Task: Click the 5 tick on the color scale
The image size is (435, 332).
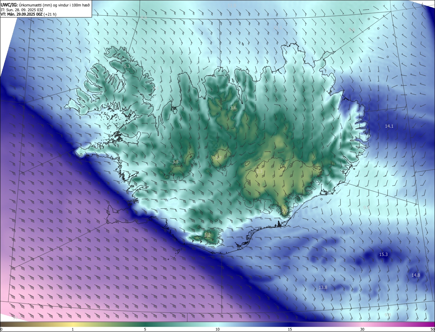Action: click(x=145, y=329)
